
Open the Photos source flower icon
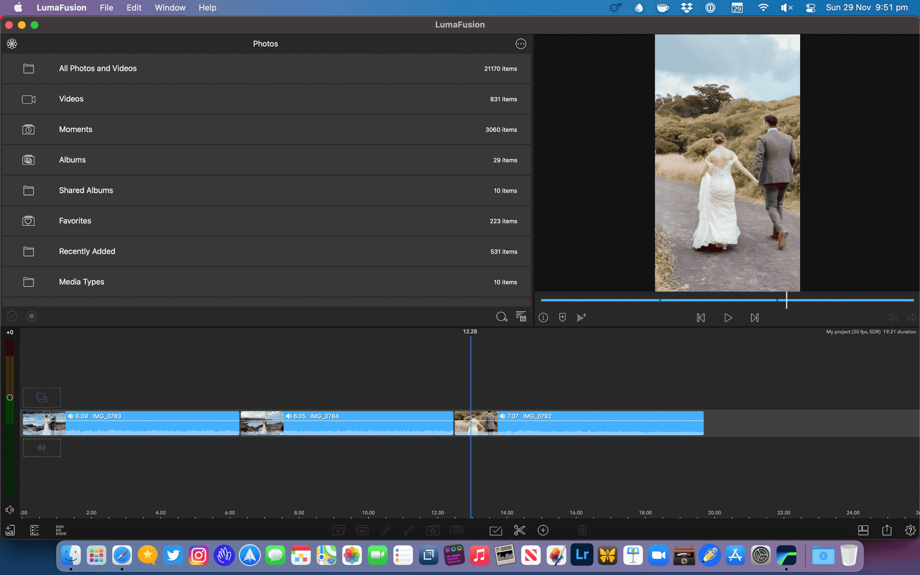click(12, 44)
